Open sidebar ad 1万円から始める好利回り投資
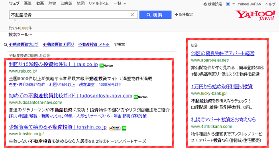The image size is (279, 148). (222, 87)
